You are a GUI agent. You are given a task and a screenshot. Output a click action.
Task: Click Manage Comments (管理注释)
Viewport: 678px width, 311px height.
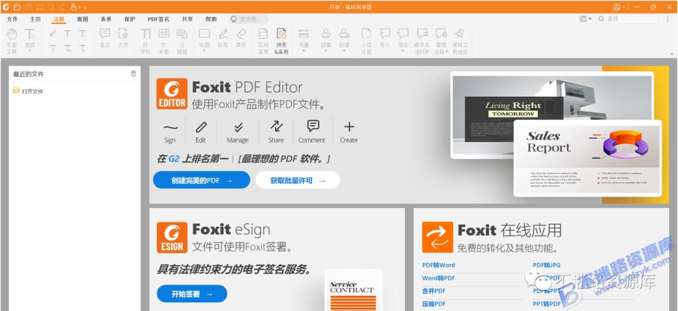click(x=441, y=41)
